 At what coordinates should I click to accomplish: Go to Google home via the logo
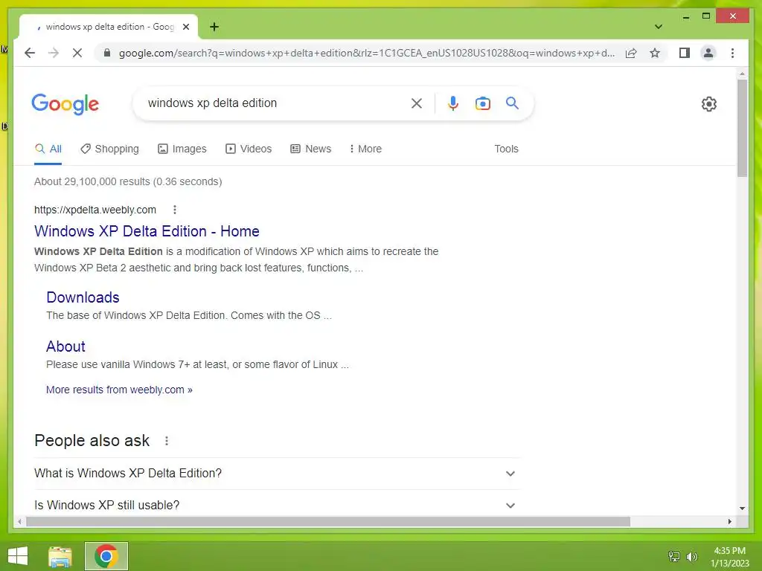[x=65, y=104]
